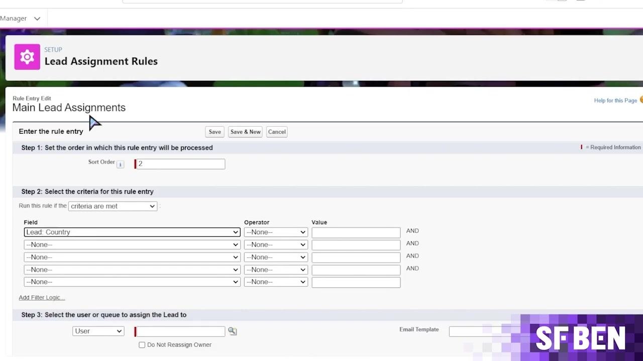
Task: Click the fifth row Value field
Action: click(x=356, y=282)
